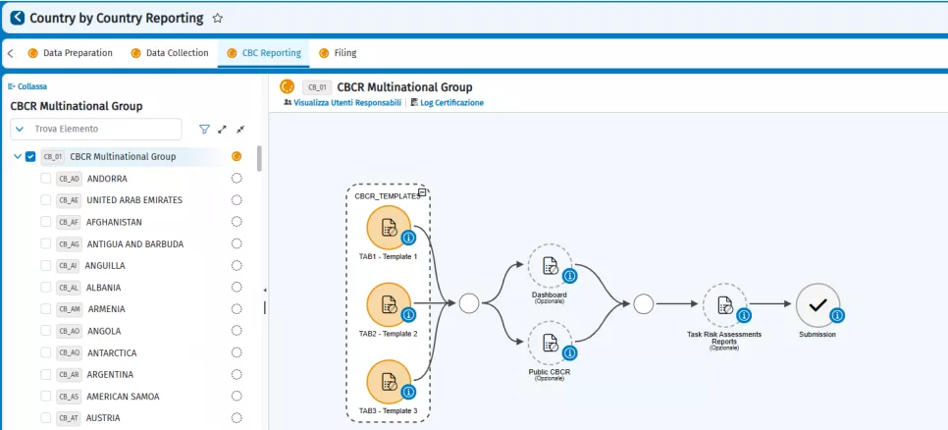Collapse the CBCR_TEMPLATES group box

coord(422,193)
